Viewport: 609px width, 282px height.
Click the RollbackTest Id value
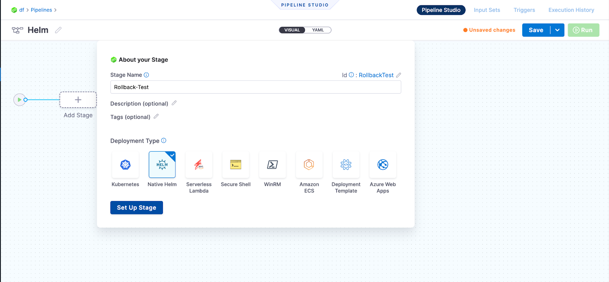pos(376,75)
